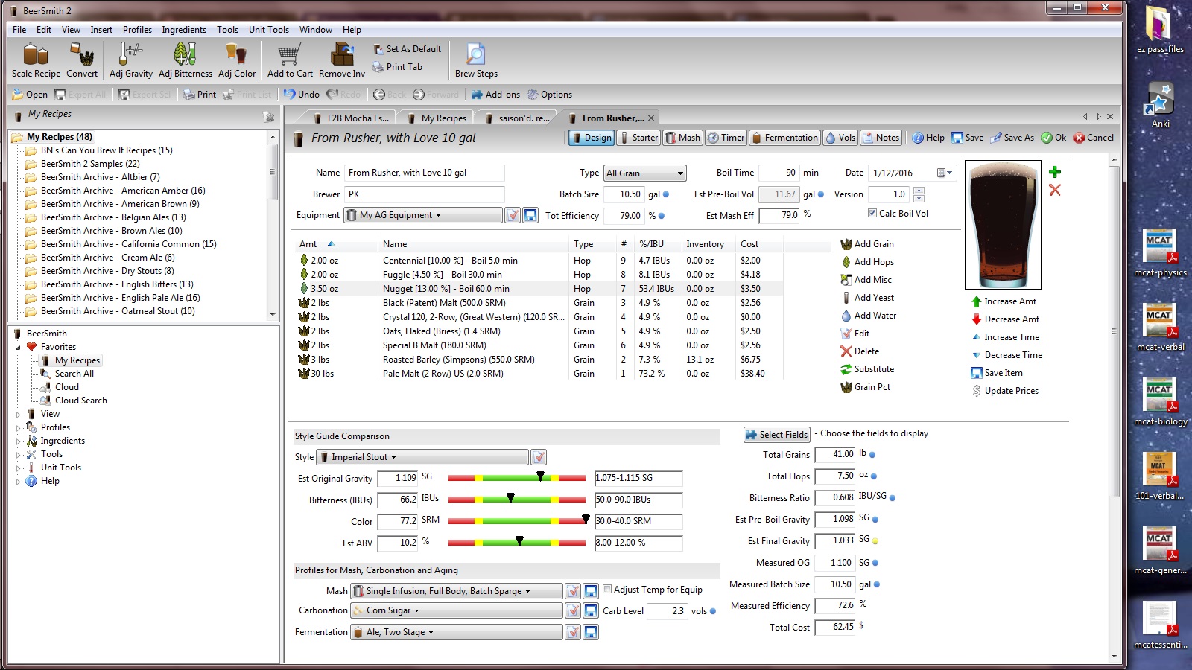1192x670 pixels.
Task: Click the green plus icon beside beer glass
Action: (1055, 172)
